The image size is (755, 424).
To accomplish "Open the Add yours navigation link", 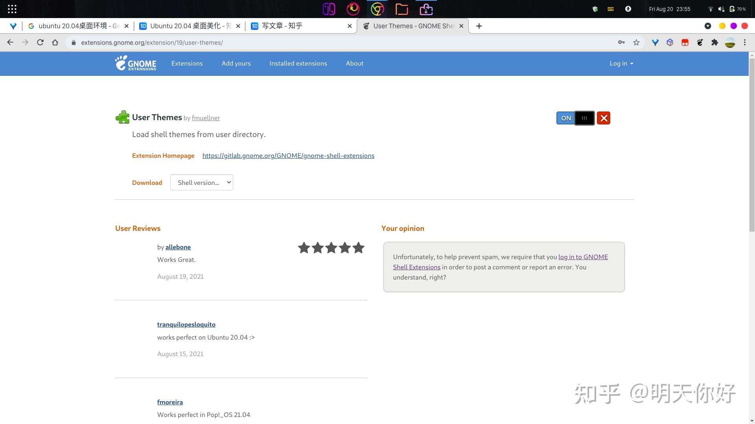I will tap(236, 63).
